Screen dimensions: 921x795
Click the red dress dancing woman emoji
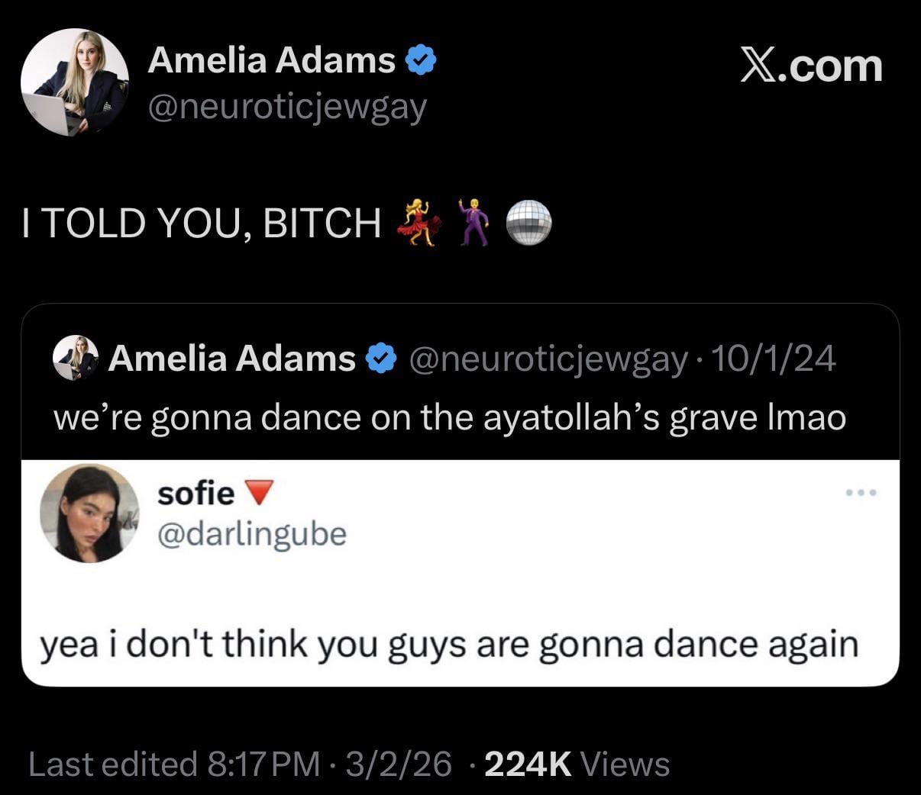[x=419, y=222]
